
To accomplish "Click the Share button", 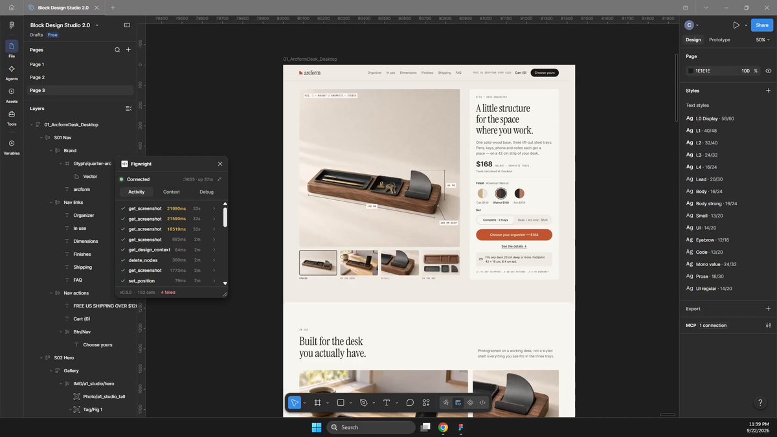I will [x=762, y=25].
